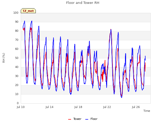Click the 100 y-axis tick label
This screenshot has height=124, width=166.
click(16, 13)
